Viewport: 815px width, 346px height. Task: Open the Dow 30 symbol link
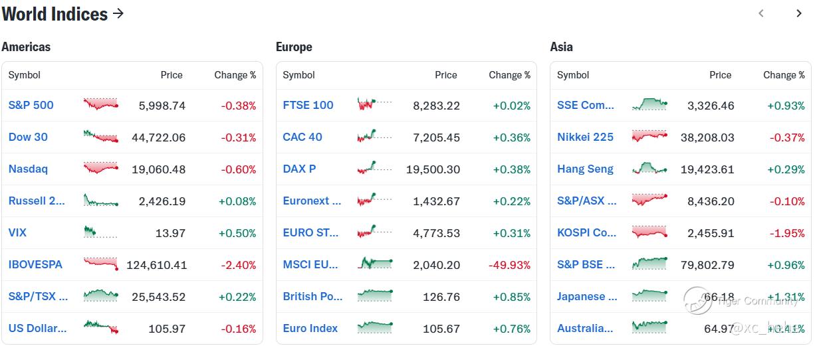[x=28, y=137]
